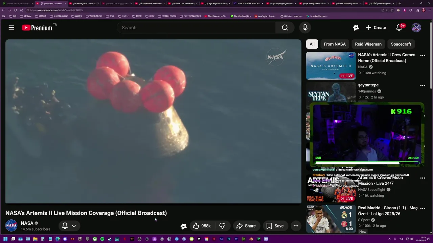Open the STREAM bookmarks folder
Image resolution: width=433 pixels, height=243 pixels.
coord(26,16)
